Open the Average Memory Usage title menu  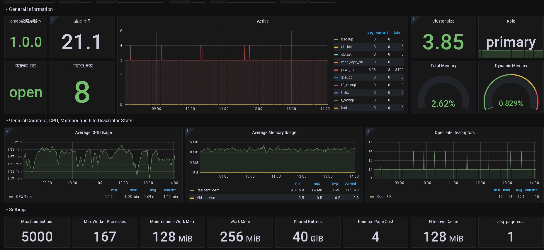click(x=274, y=132)
